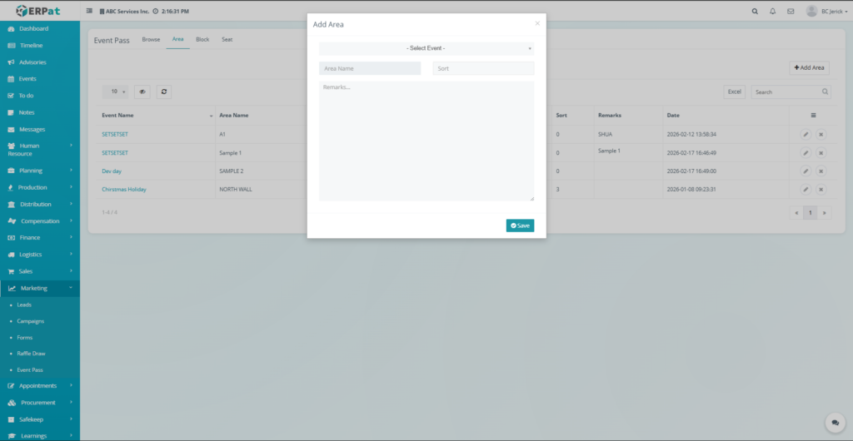This screenshot has width=853, height=441.
Task: Delete the NORTH WALL area row
Action: point(821,190)
